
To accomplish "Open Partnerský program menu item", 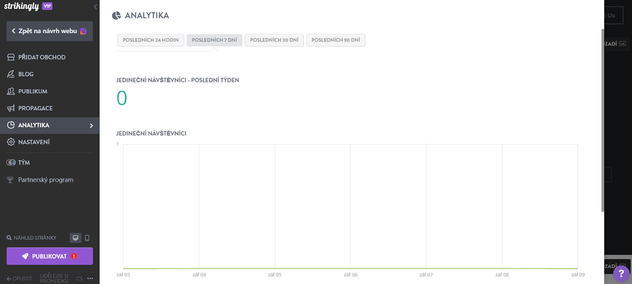I will tap(50, 180).
